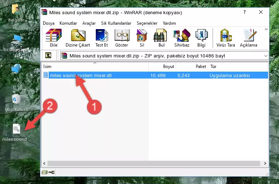The image size is (279, 184).
Task: Click the Sil delete icon
Action: [x=142, y=38]
